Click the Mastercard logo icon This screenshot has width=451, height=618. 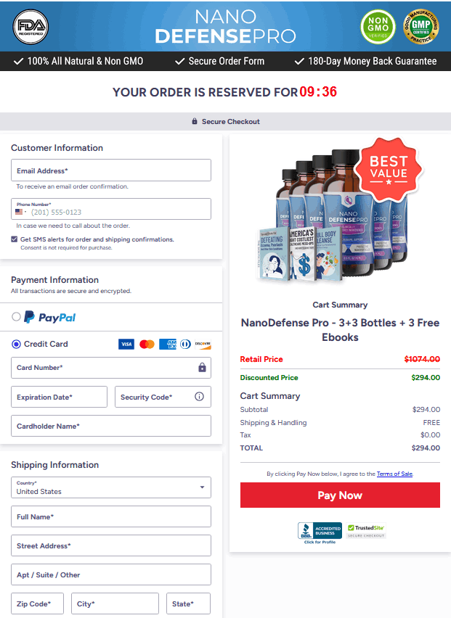click(147, 344)
